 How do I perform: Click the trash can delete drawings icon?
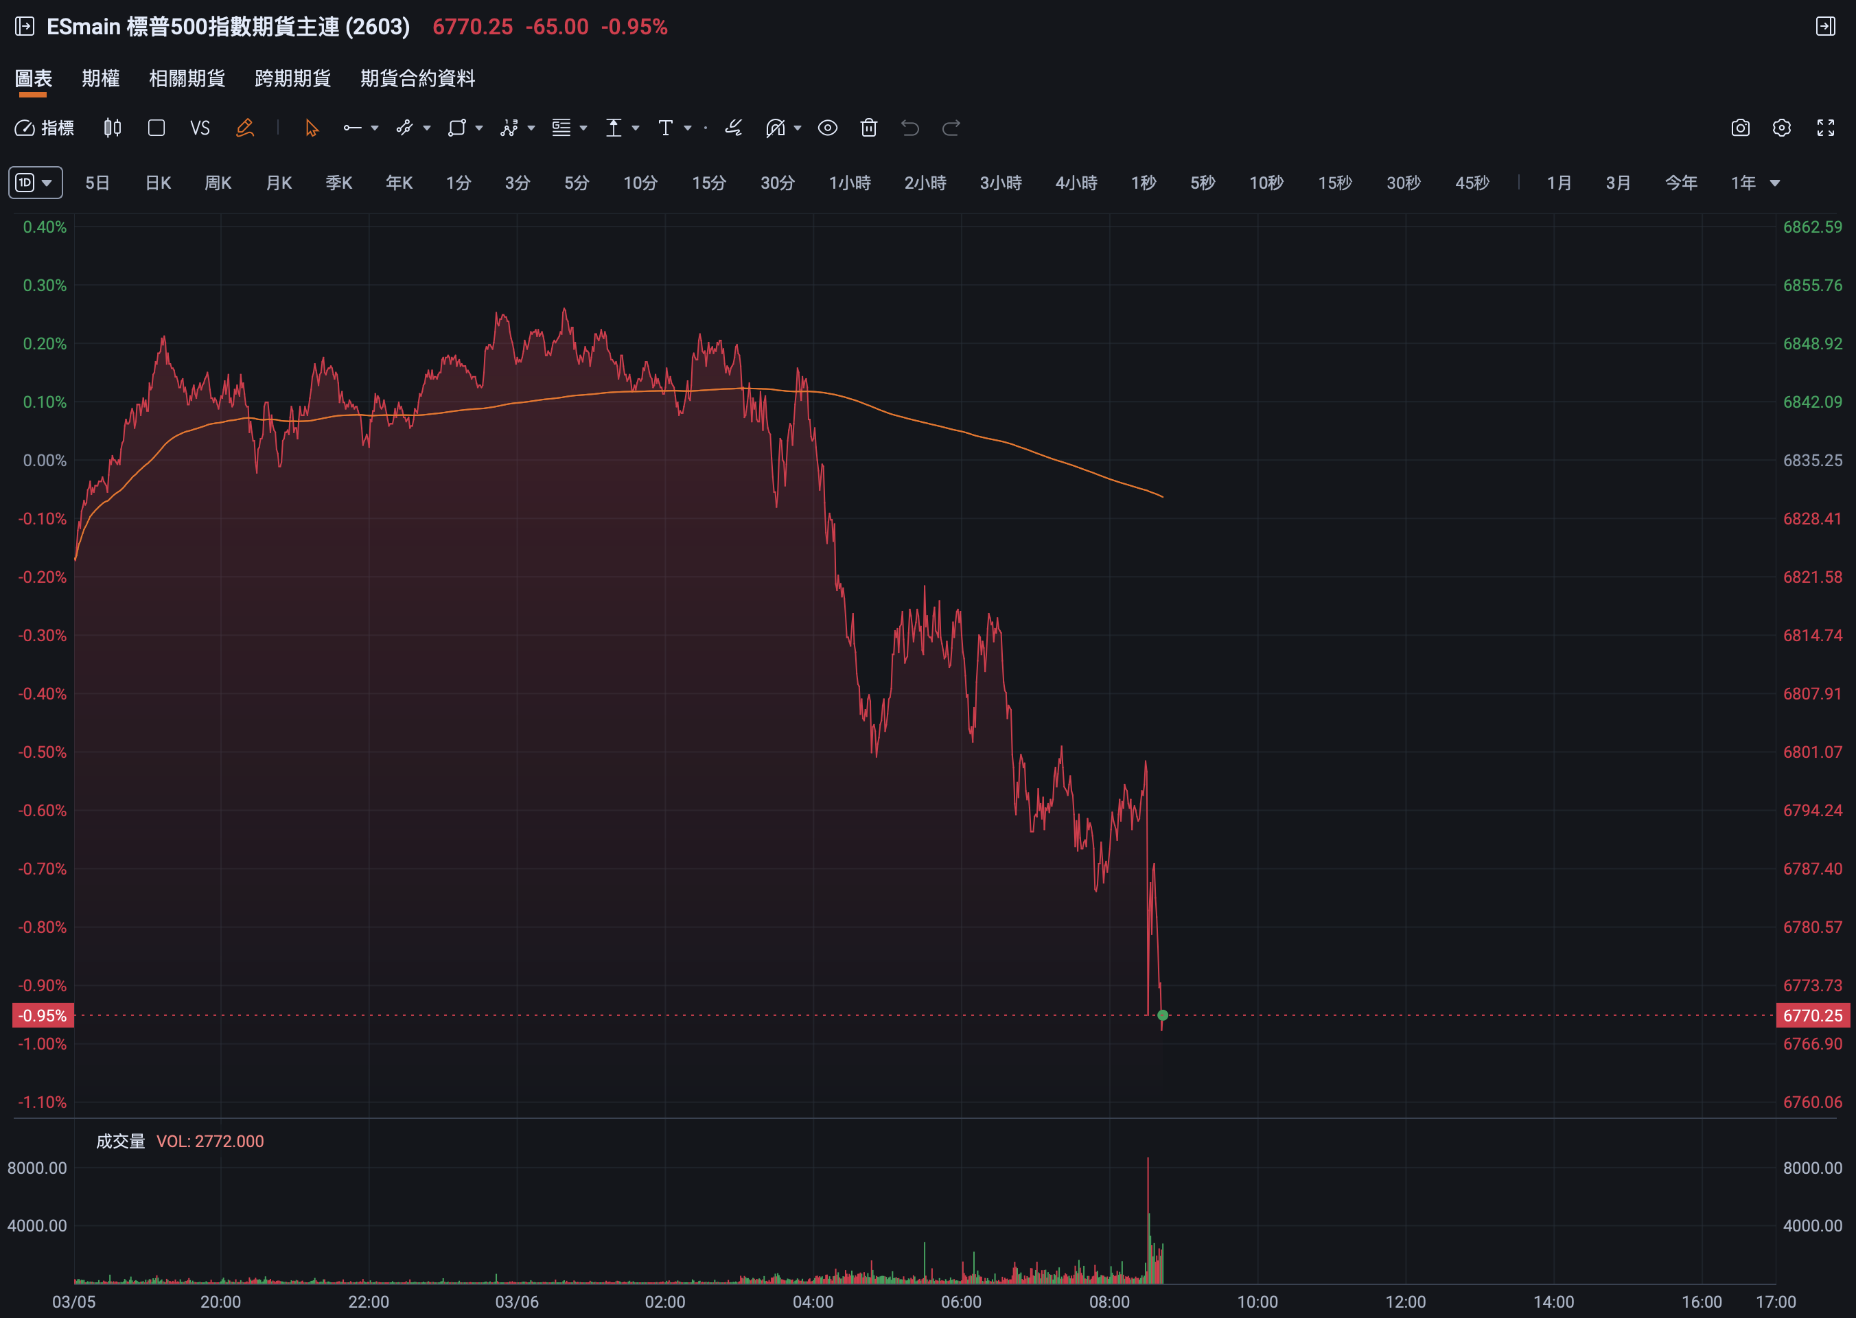point(868,128)
